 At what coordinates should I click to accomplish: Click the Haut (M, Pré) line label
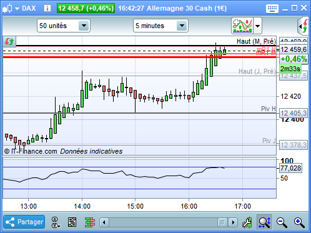[x=256, y=41]
